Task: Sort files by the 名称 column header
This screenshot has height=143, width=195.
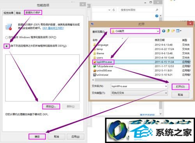Action: (x=95, y=40)
